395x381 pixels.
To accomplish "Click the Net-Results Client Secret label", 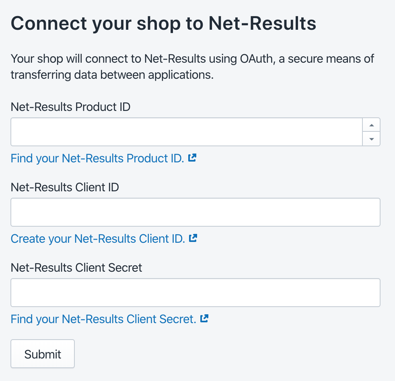I will (x=76, y=268).
